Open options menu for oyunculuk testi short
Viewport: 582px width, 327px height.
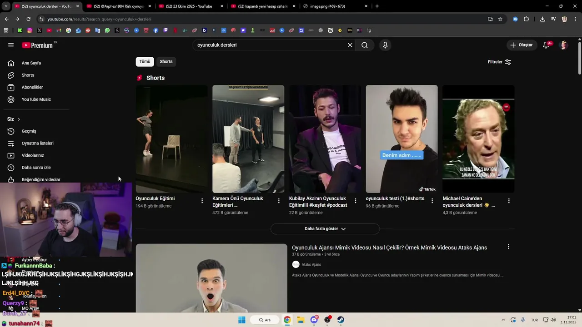(432, 201)
